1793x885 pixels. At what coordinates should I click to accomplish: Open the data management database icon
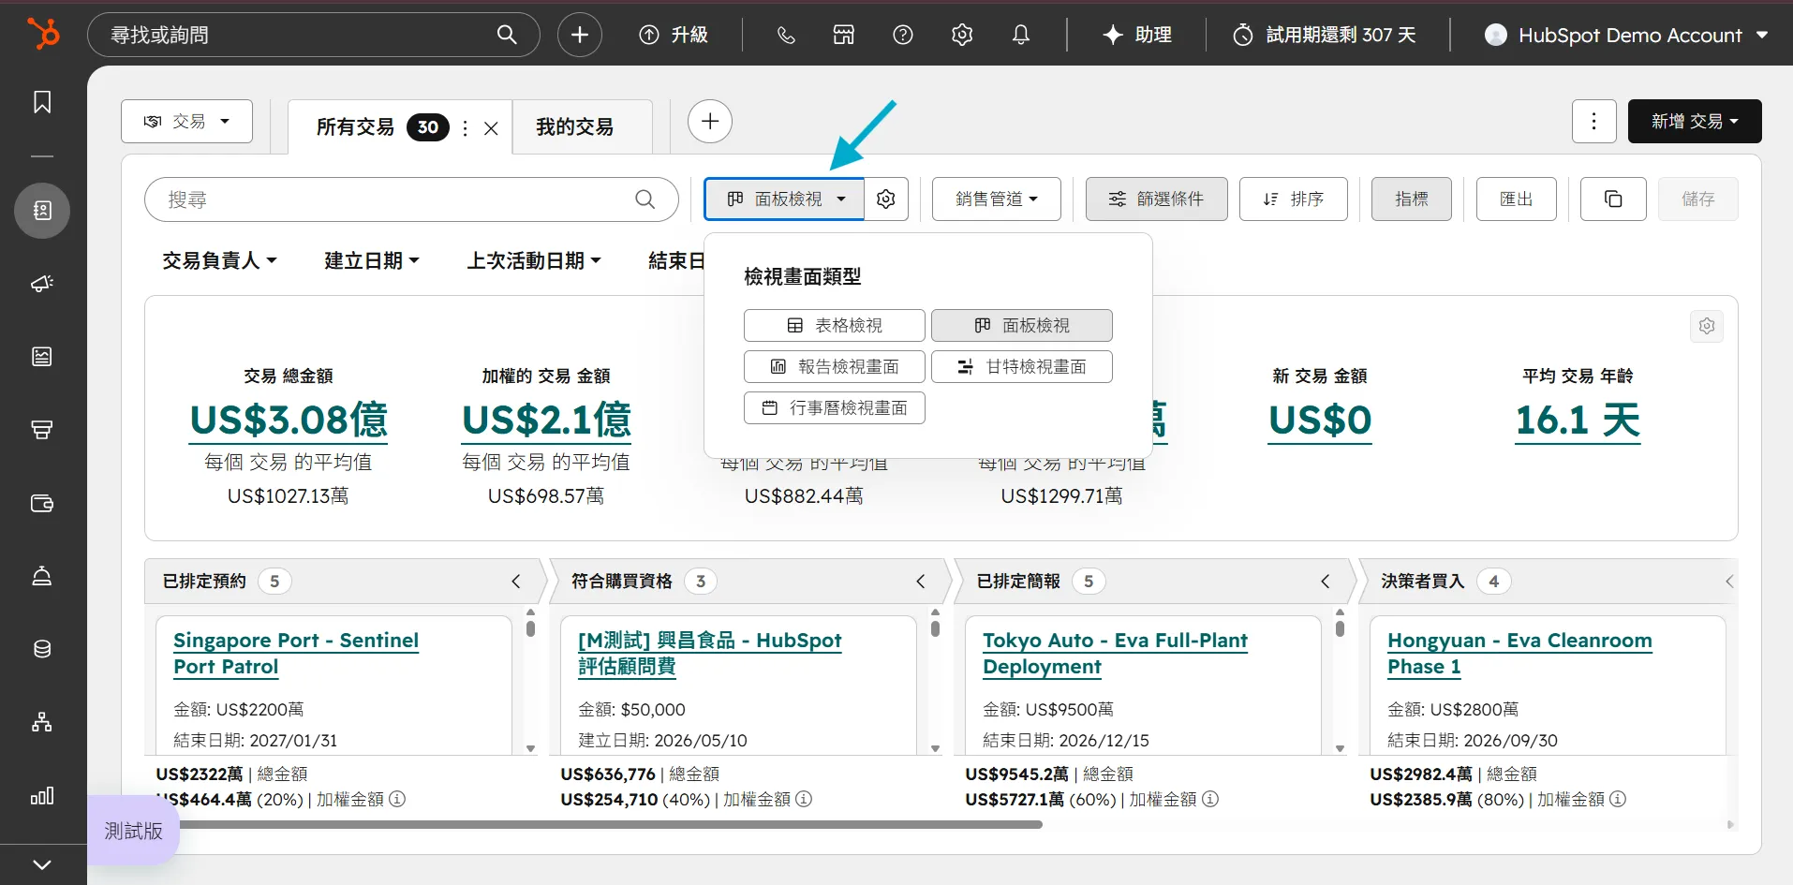click(42, 649)
